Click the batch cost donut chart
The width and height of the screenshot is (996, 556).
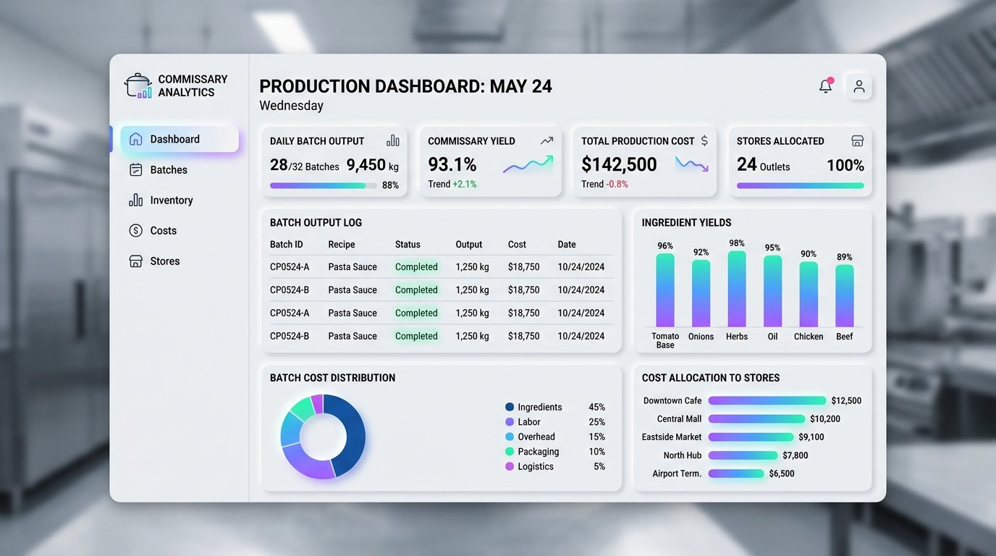click(323, 437)
